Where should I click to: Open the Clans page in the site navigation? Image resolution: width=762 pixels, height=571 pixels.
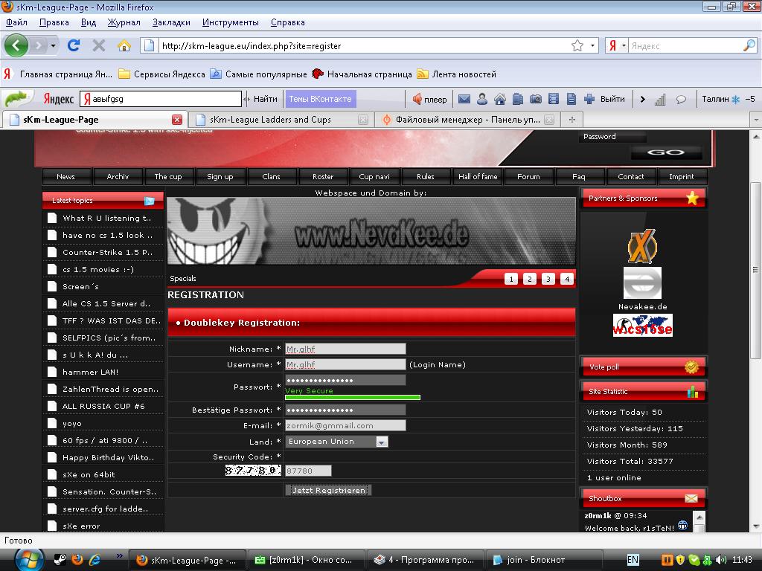click(x=271, y=177)
